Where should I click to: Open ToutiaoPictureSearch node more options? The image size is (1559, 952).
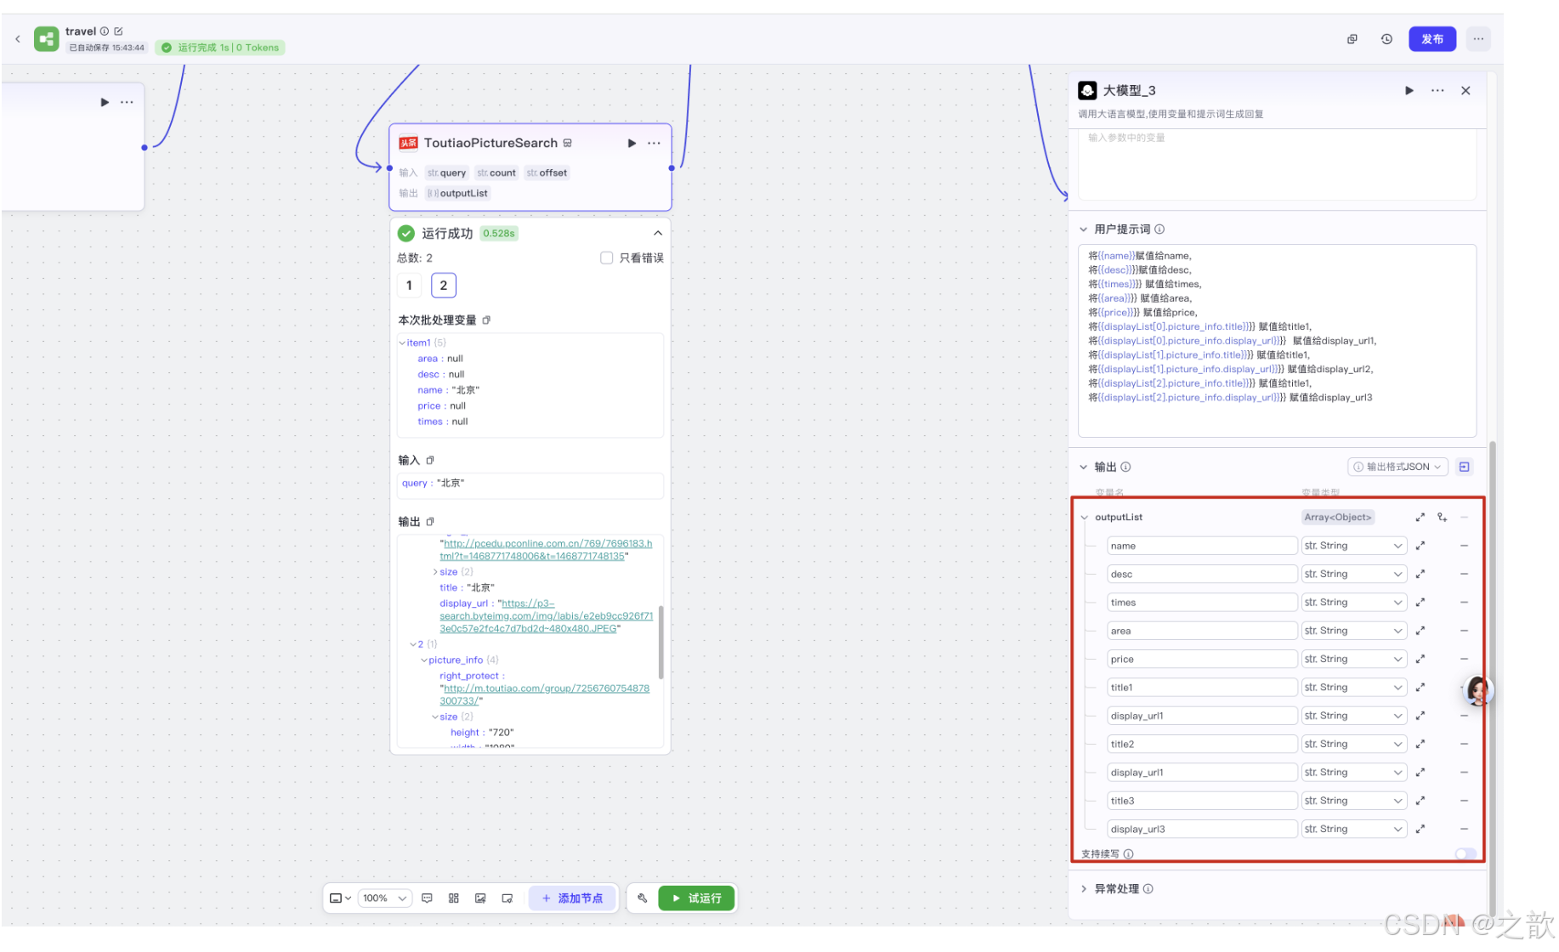654,143
